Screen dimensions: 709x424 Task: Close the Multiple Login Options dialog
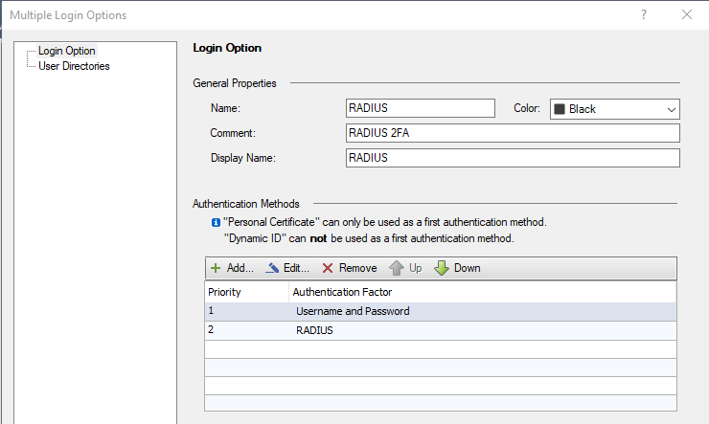(x=686, y=14)
